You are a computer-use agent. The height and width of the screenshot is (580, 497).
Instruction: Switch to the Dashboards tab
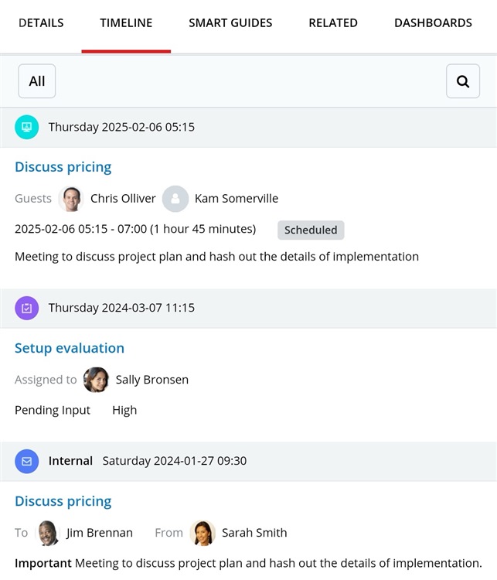point(433,23)
